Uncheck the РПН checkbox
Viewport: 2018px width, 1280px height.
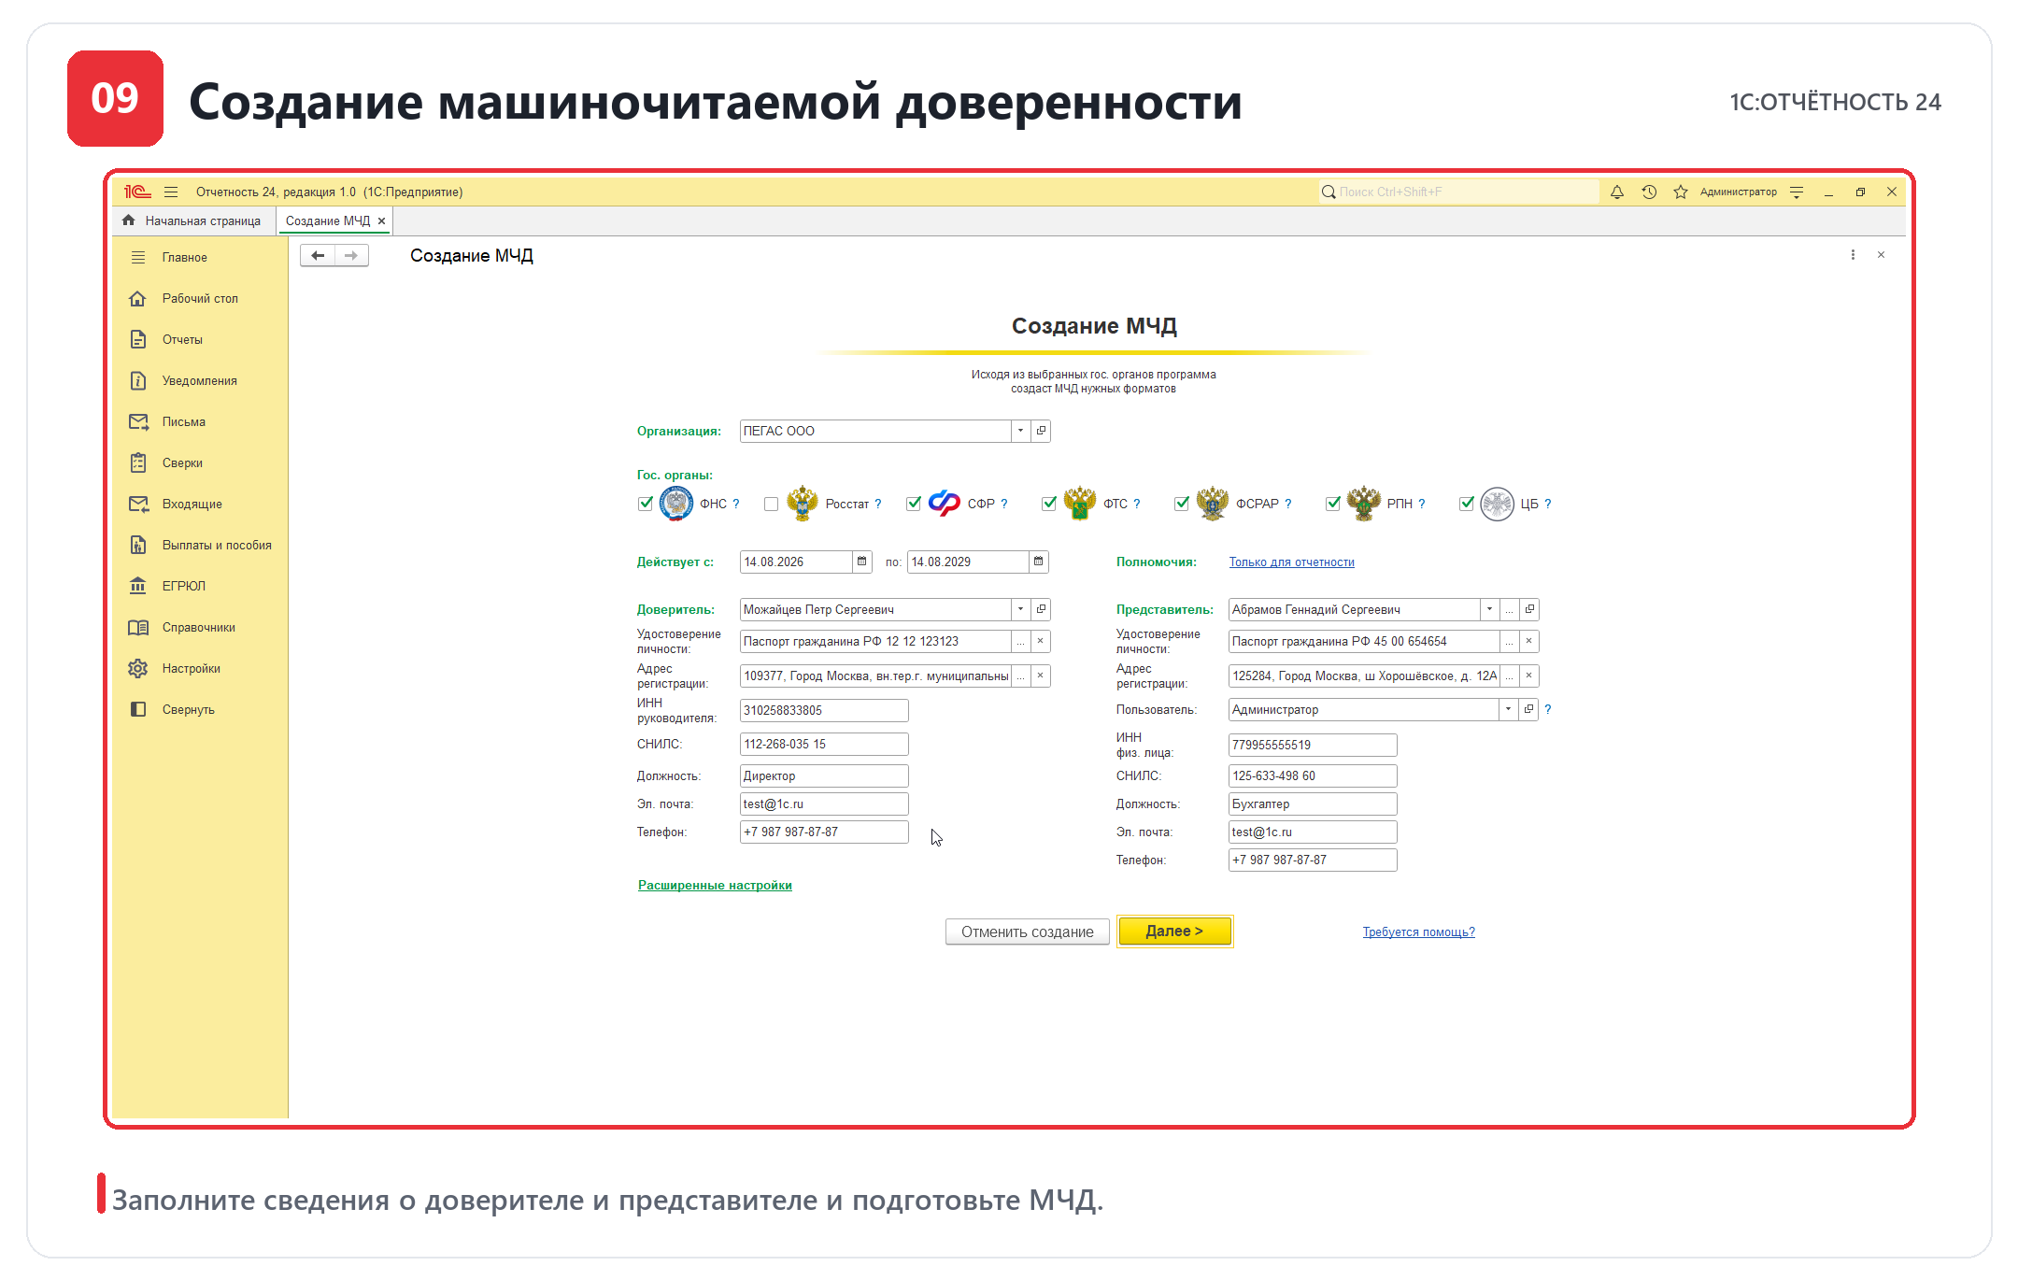coord(1333,504)
